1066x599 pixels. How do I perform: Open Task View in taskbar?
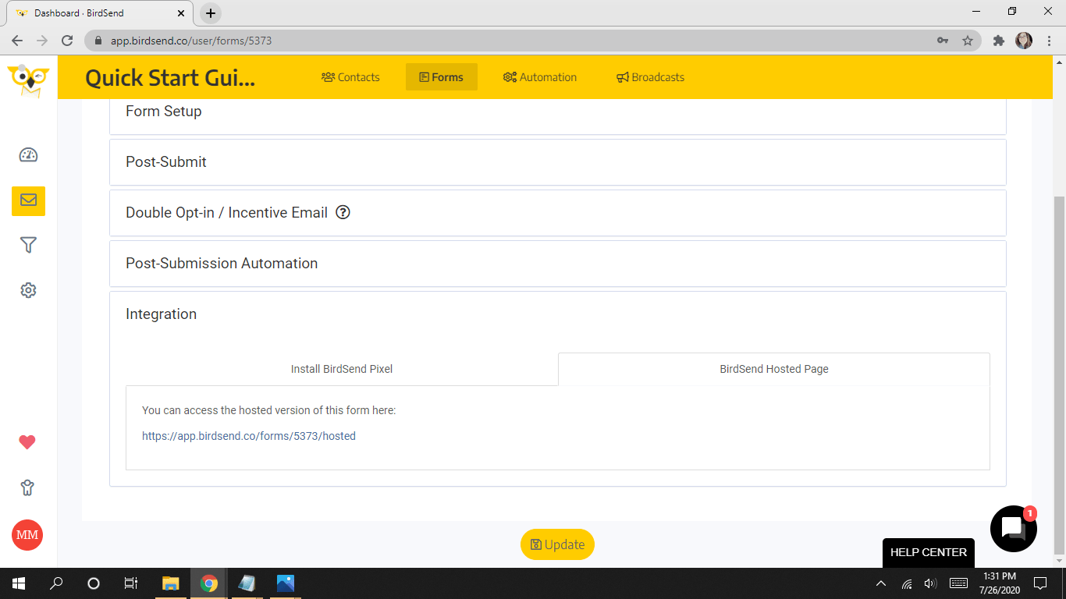click(x=131, y=583)
